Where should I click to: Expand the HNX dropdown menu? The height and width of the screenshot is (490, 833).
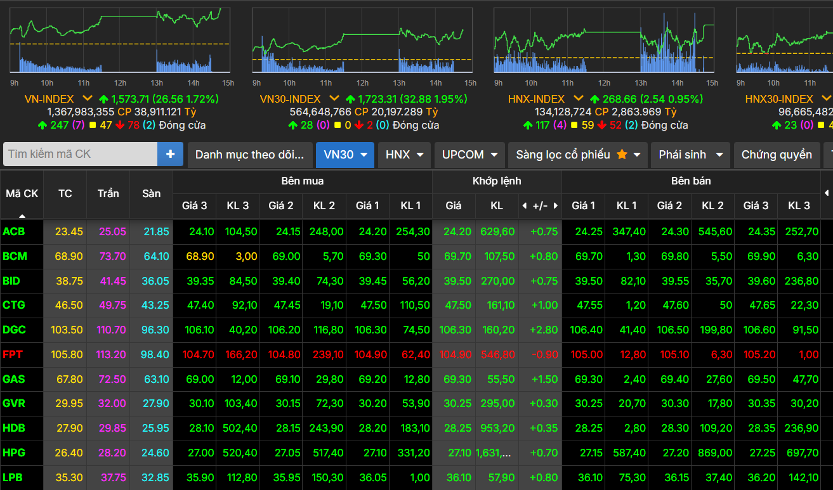pos(420,155)
